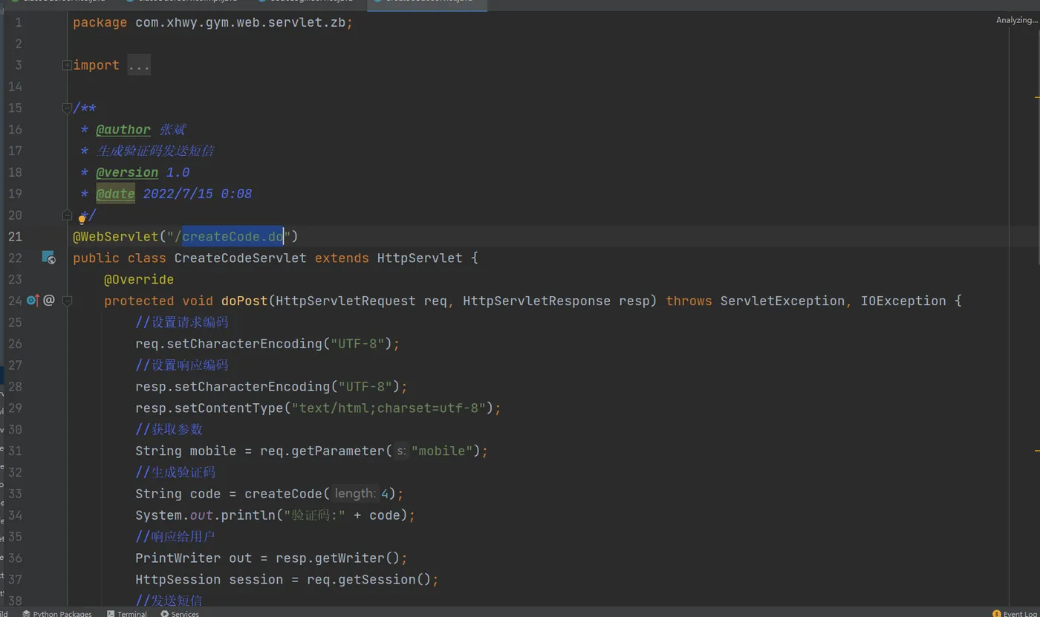This screenshot has width=1040, height=617.
Task: Click the Python Packages stack icon
Action: pos(26,613)
